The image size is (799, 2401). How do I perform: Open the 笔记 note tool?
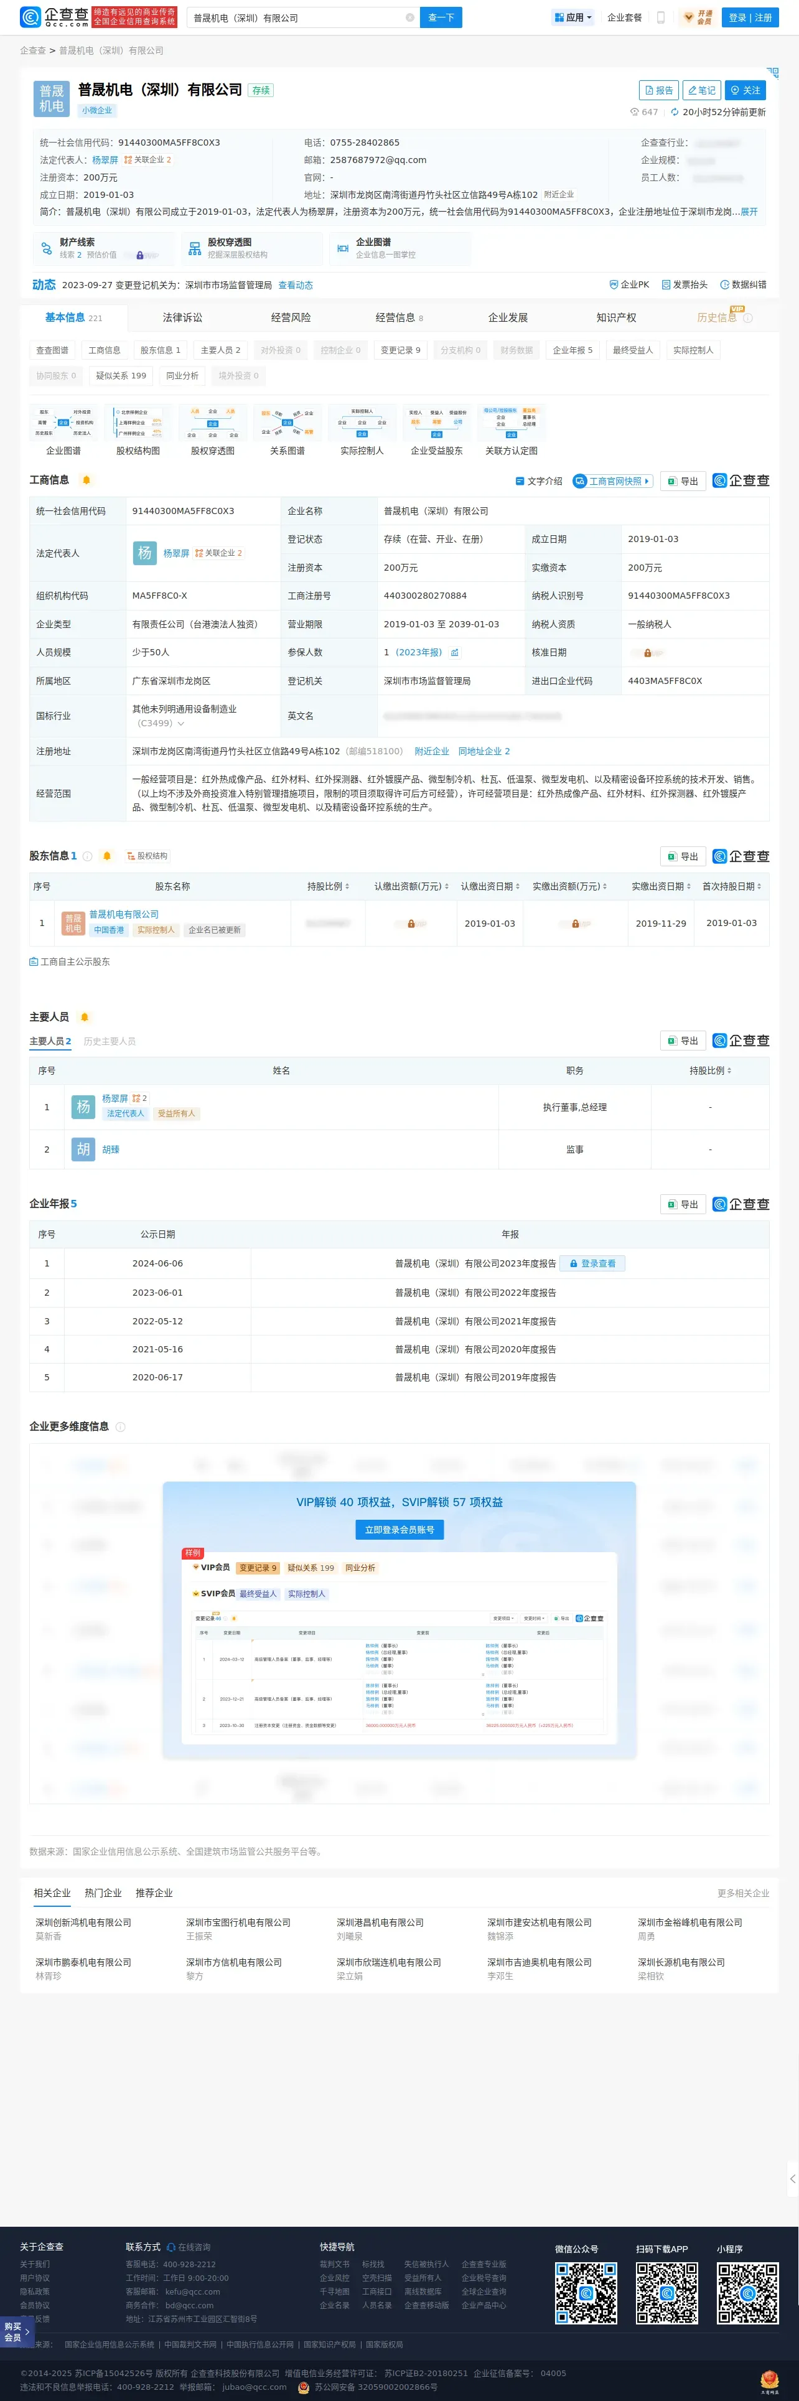(x=702, y=90)
